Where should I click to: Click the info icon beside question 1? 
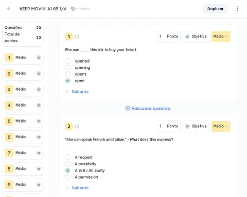[x=77, y=36]
